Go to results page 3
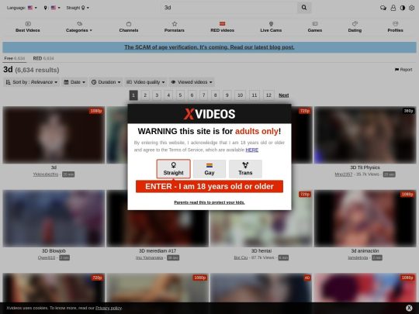Screen dimensions: 419x314 point(157,95)
